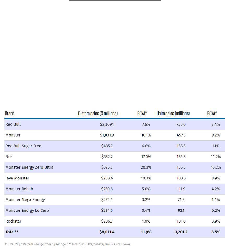Select the $8,011.4 total sales value
The image size is (230, 250).
tap(107, 232)
